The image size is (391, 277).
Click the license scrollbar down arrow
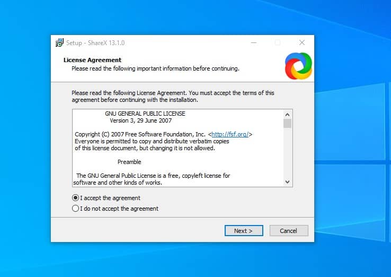tap(287, 182)
